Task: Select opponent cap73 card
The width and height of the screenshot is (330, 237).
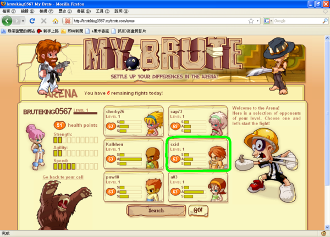Action: point(198,121)
